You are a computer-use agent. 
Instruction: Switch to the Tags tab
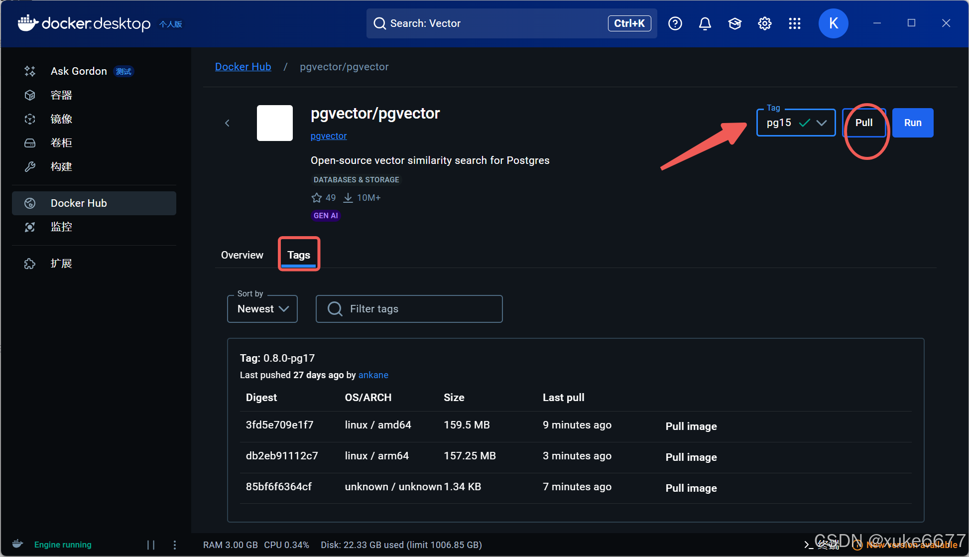pos(299,255)
